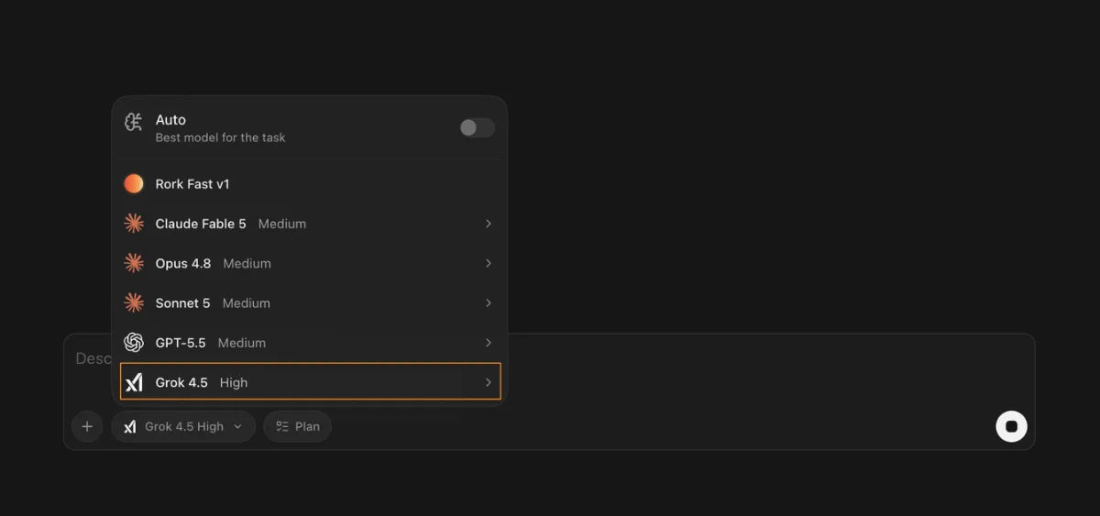Pick the Sonnet 5 model
The image size is (1100, 516).
(311, 302)
